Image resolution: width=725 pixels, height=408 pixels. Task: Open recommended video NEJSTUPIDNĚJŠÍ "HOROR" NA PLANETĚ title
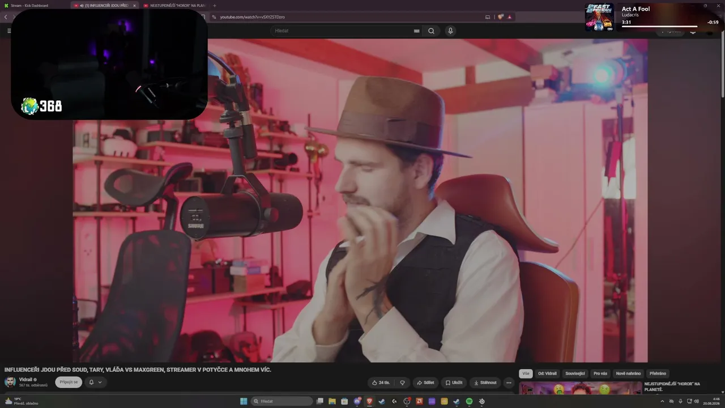pos(672,386)
